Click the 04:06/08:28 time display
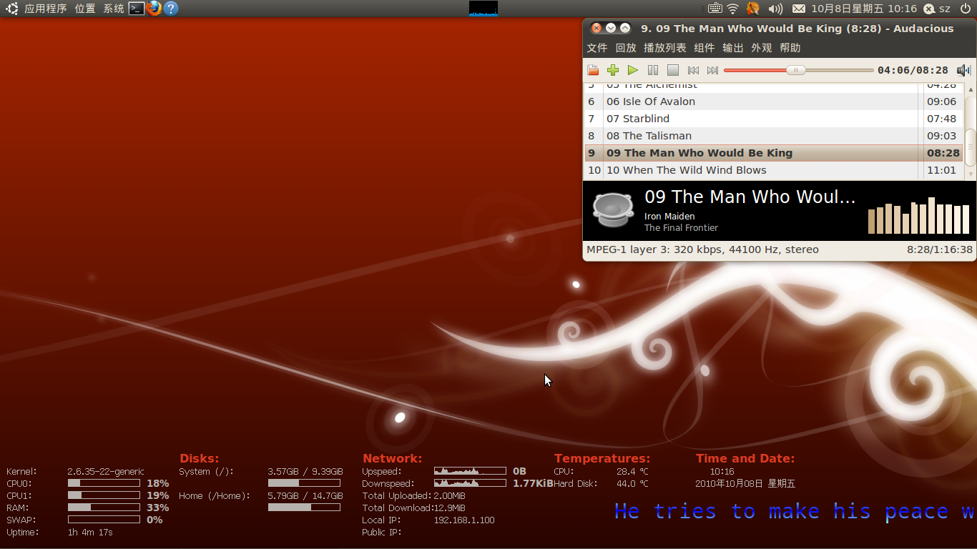This screenshot has height=549, width=977. (913, 70)
